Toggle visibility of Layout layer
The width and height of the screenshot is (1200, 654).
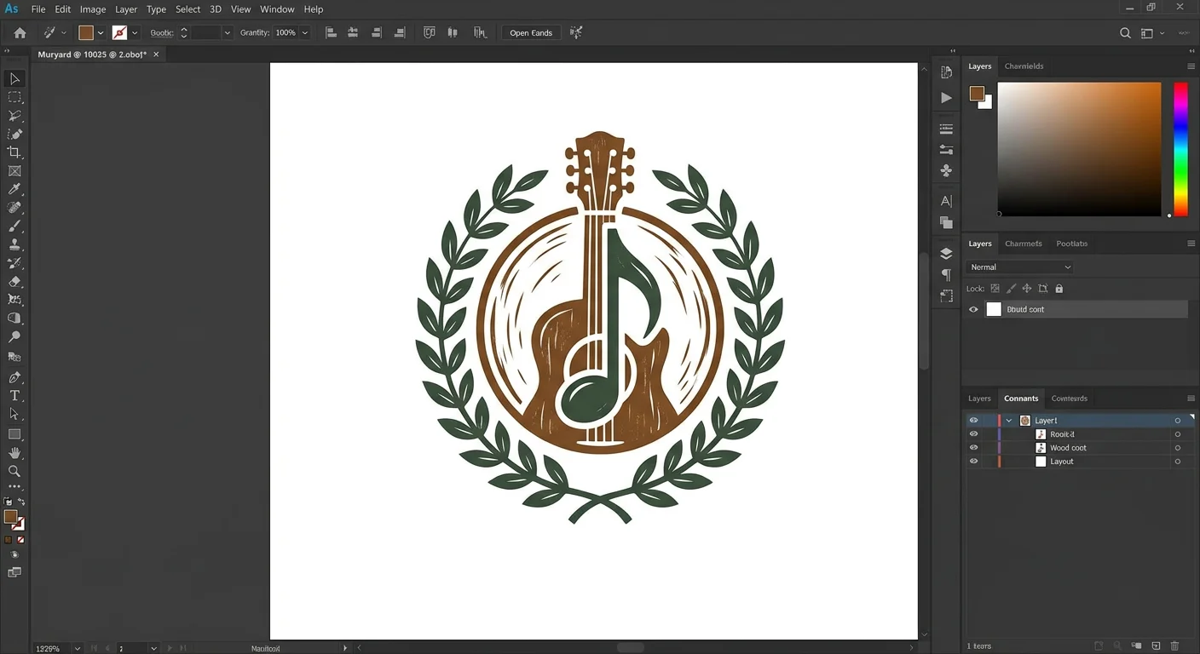[x=973, y=462]
